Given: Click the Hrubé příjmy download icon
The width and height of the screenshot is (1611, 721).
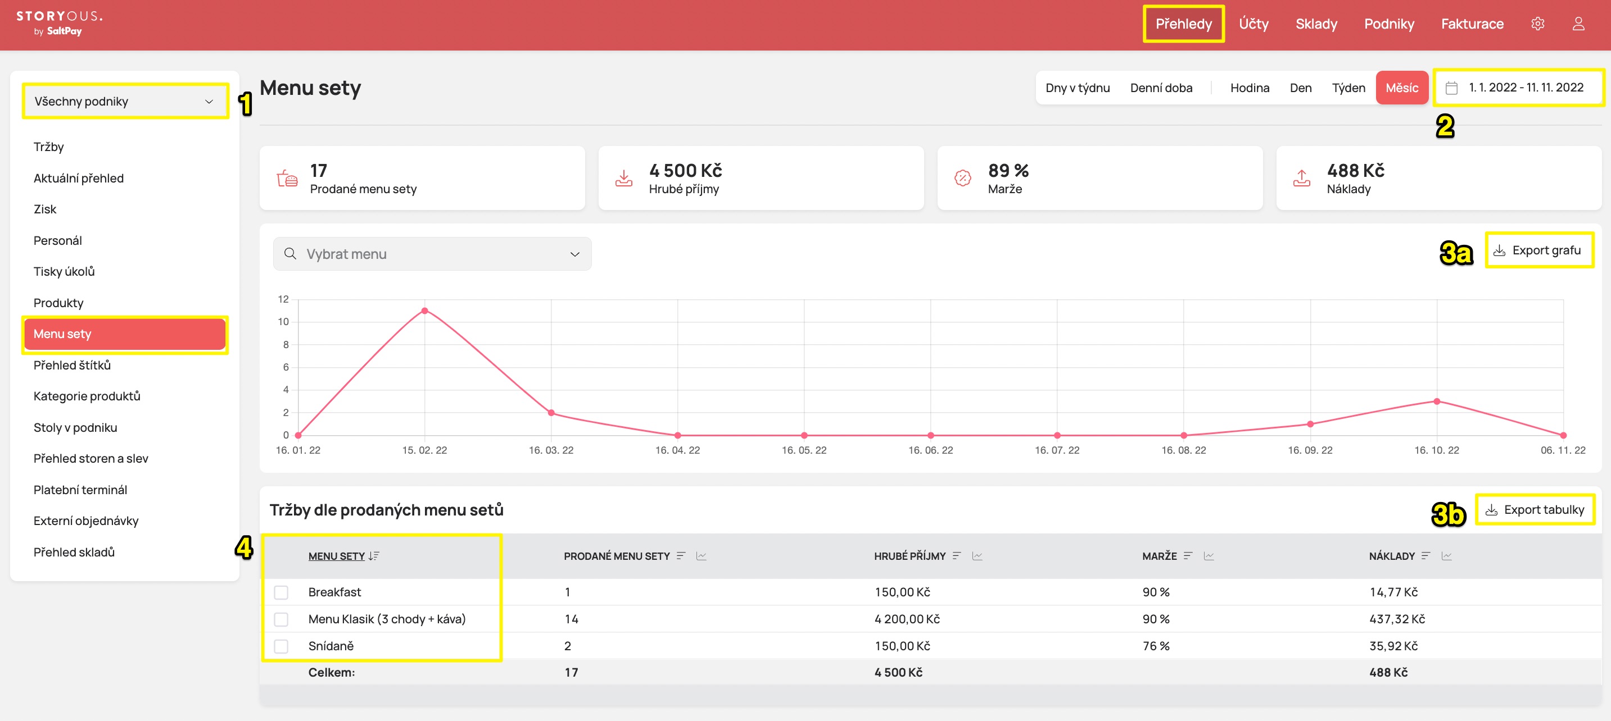Looking at the screenshot, I should [623, 178].
